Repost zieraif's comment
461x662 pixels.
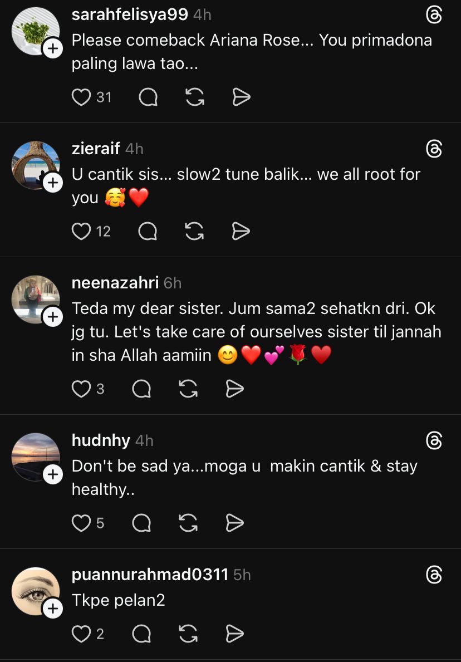pos(194,231)
